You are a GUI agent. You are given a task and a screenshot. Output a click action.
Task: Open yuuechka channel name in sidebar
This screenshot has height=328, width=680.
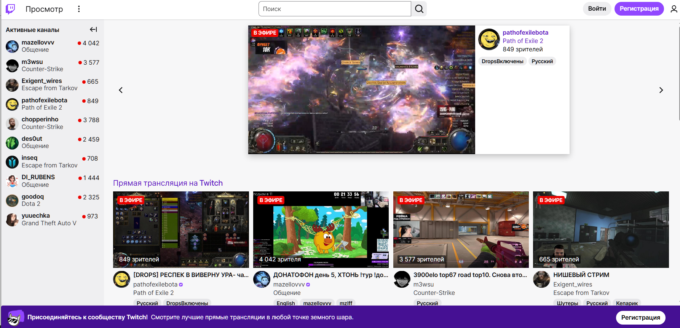coord(36,216)
